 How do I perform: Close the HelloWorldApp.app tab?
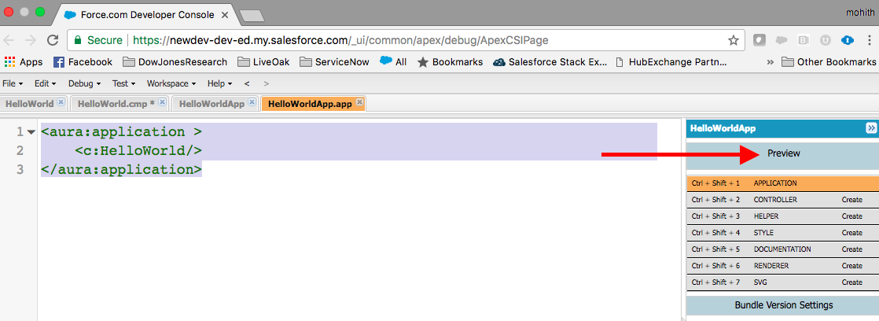click(x=359, y=102)
